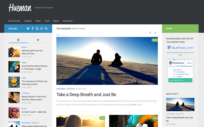This screenshot has height=127, width=204.
Task: Select the recent posts clock tab
Action: pyautogui.click(x=18, y=40)
